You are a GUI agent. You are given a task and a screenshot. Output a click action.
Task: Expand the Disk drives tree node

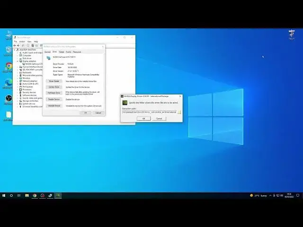pyautogui.click(x=18, y=58)
